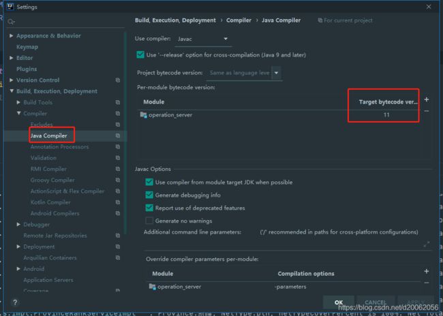Click the project-level icon next to RMI Compiler
The width and height of the screenshot is (443, 316).
click(118, 169)
